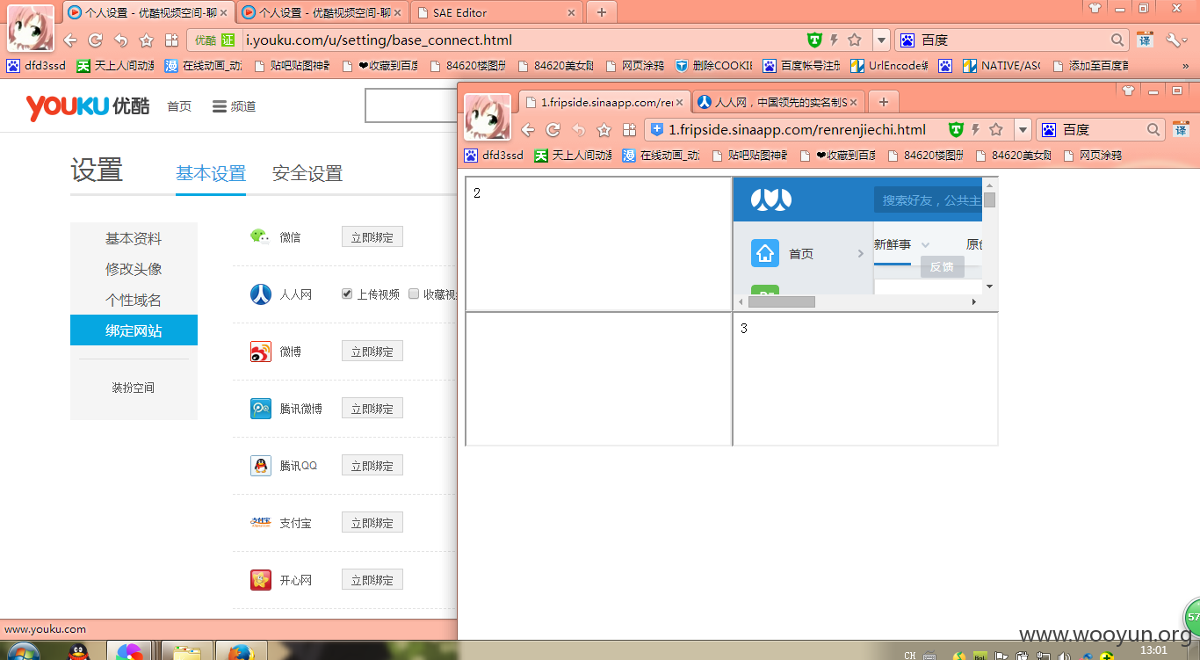Open the grid apps icon in Youku window toolbar
This screenshot has width=1200, height=660.
172,40
